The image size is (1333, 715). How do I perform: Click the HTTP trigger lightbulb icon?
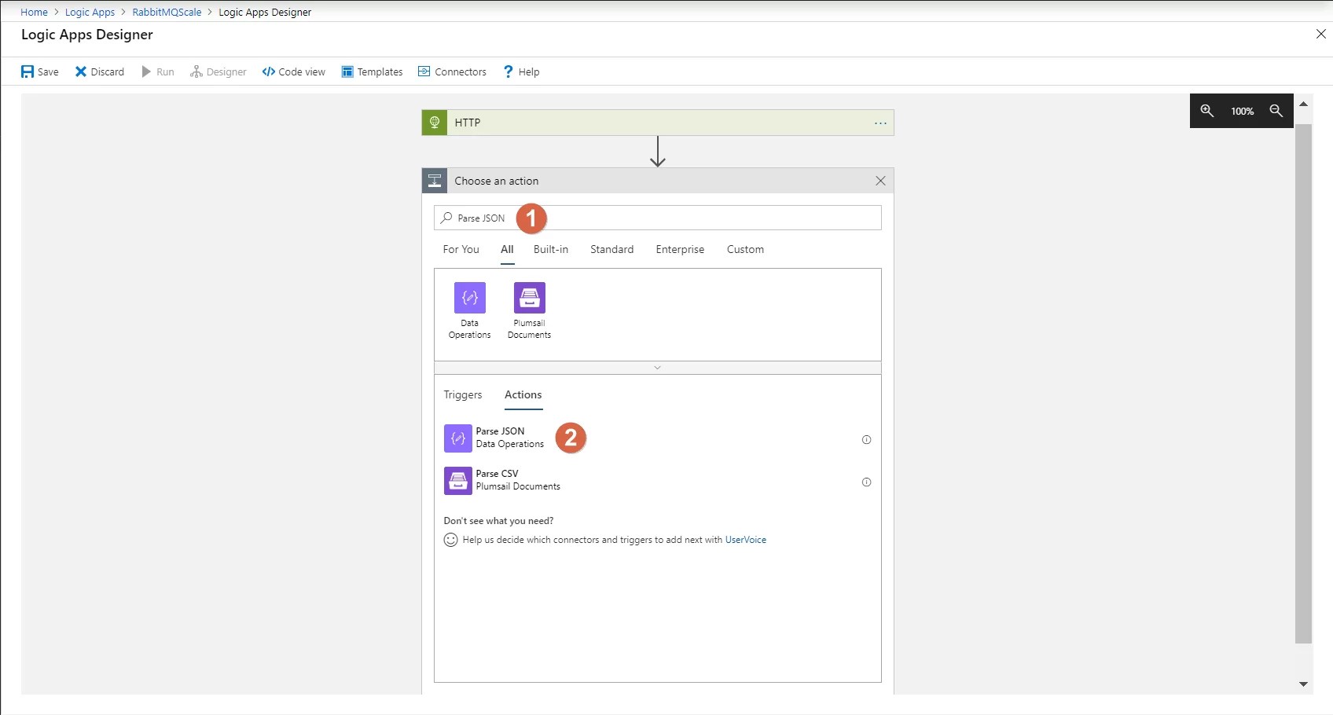(x=435, y=123)
